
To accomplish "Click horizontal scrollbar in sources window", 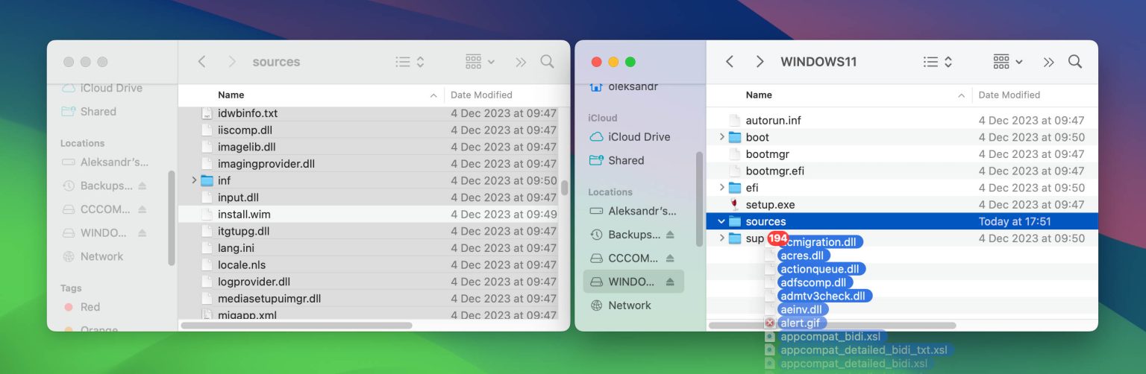I will click(296, 326).
